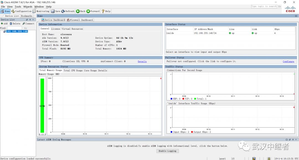Click the green Back arrow icon
The image size is (299, 160).
tap(78, 11)
